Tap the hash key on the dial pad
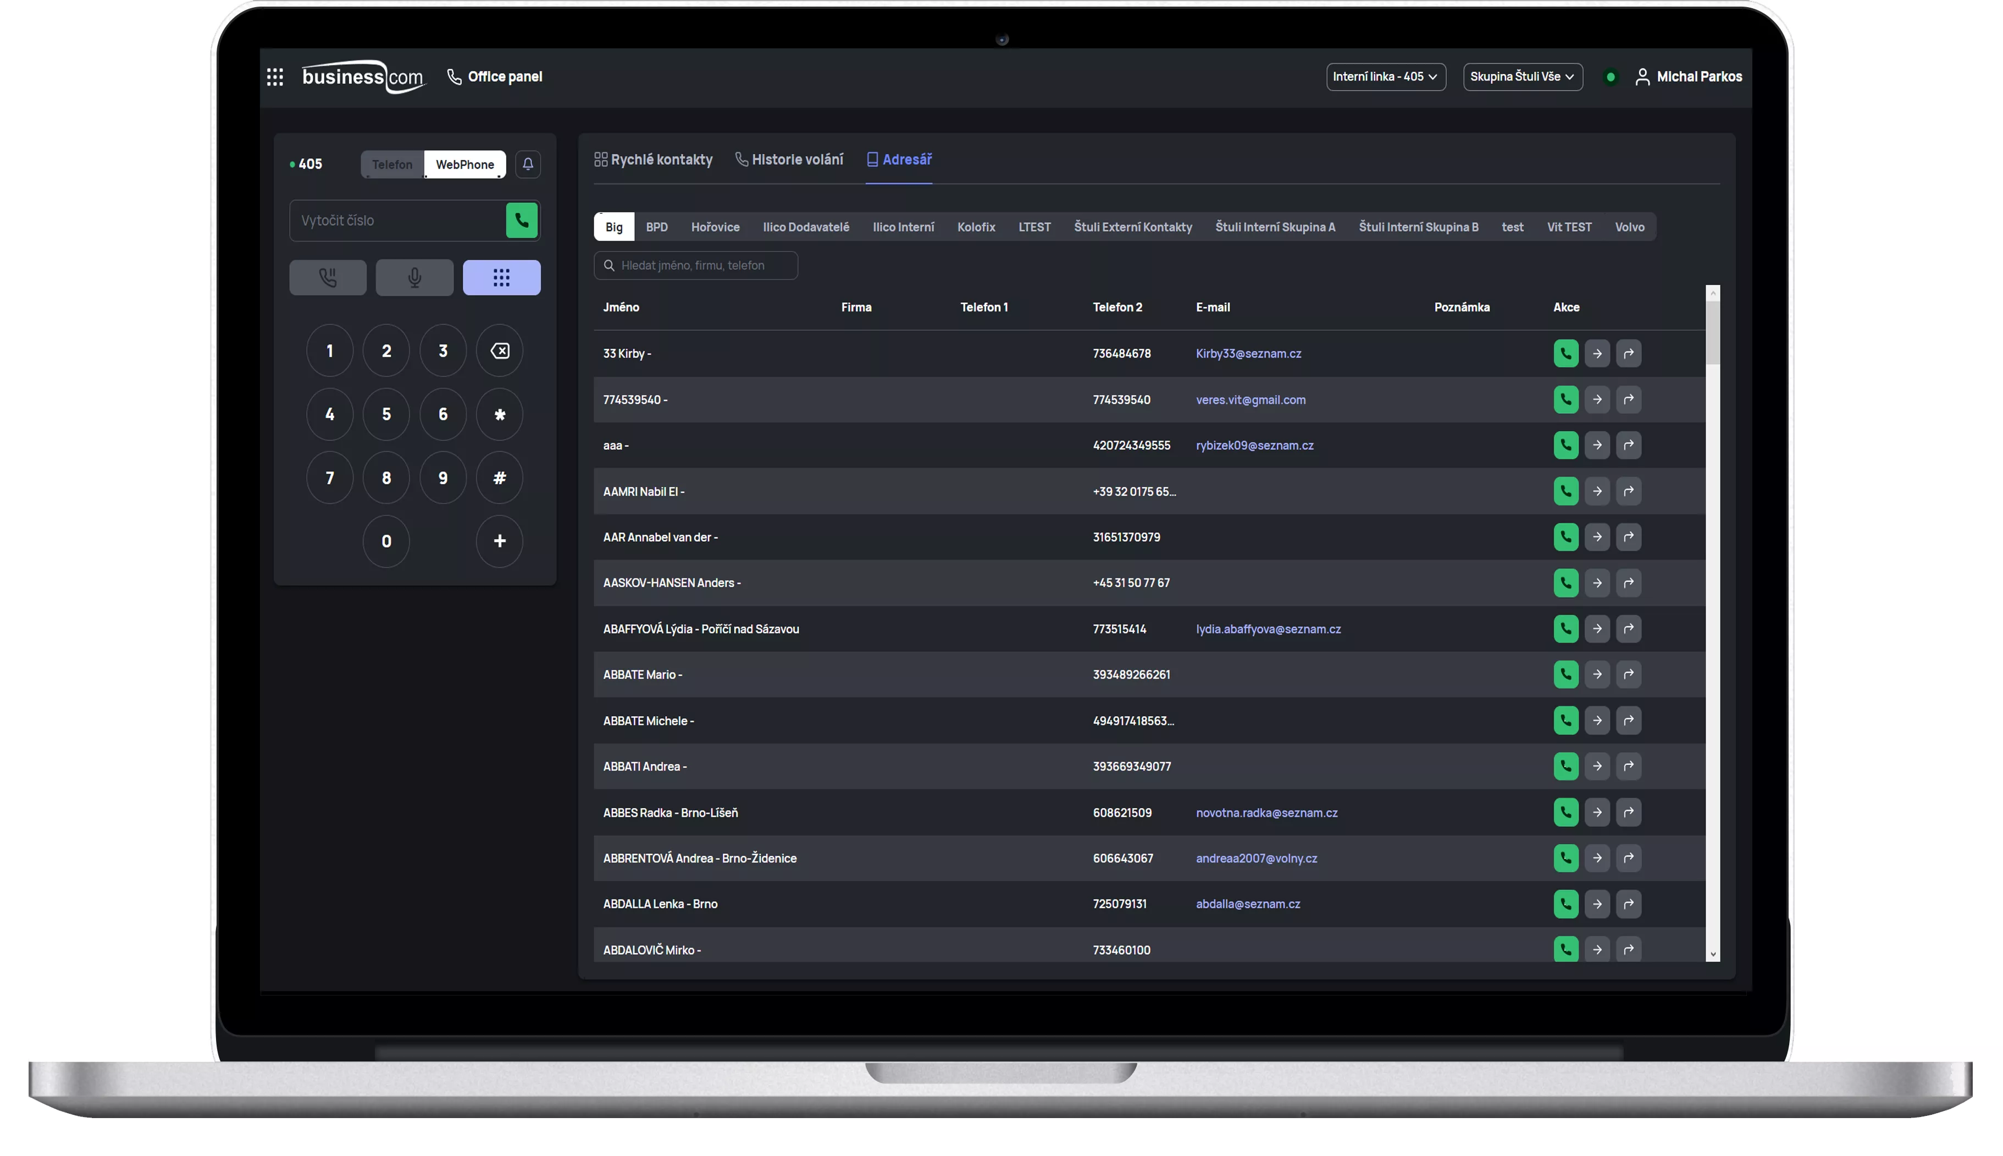 500,478
